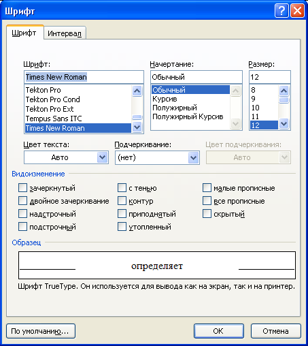Click font list scroll down arrow

137,127
